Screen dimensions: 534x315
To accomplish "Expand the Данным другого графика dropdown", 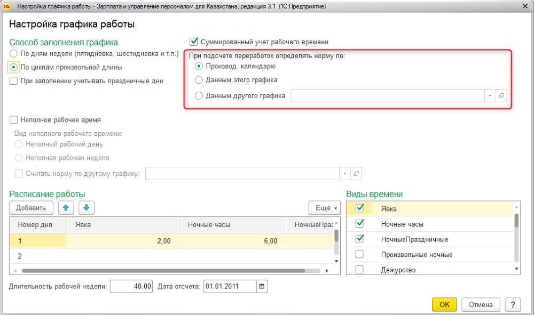I will [x=490, y=96].
